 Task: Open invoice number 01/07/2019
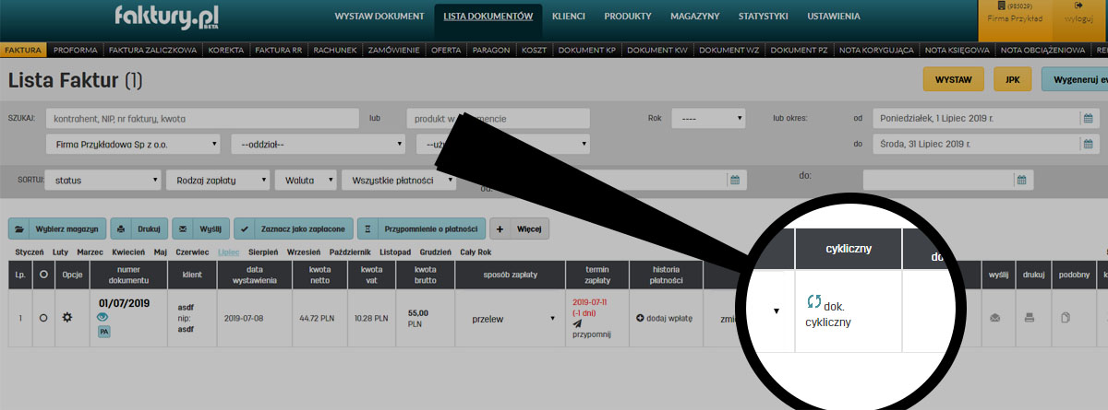123,301
